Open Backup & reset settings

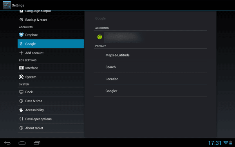[51, 20]
